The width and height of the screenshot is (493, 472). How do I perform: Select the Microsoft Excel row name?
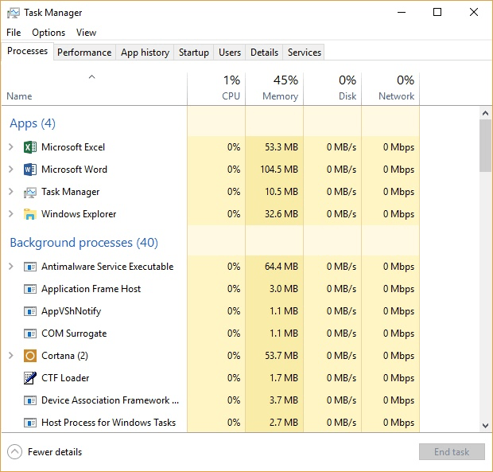pos(73,147)
